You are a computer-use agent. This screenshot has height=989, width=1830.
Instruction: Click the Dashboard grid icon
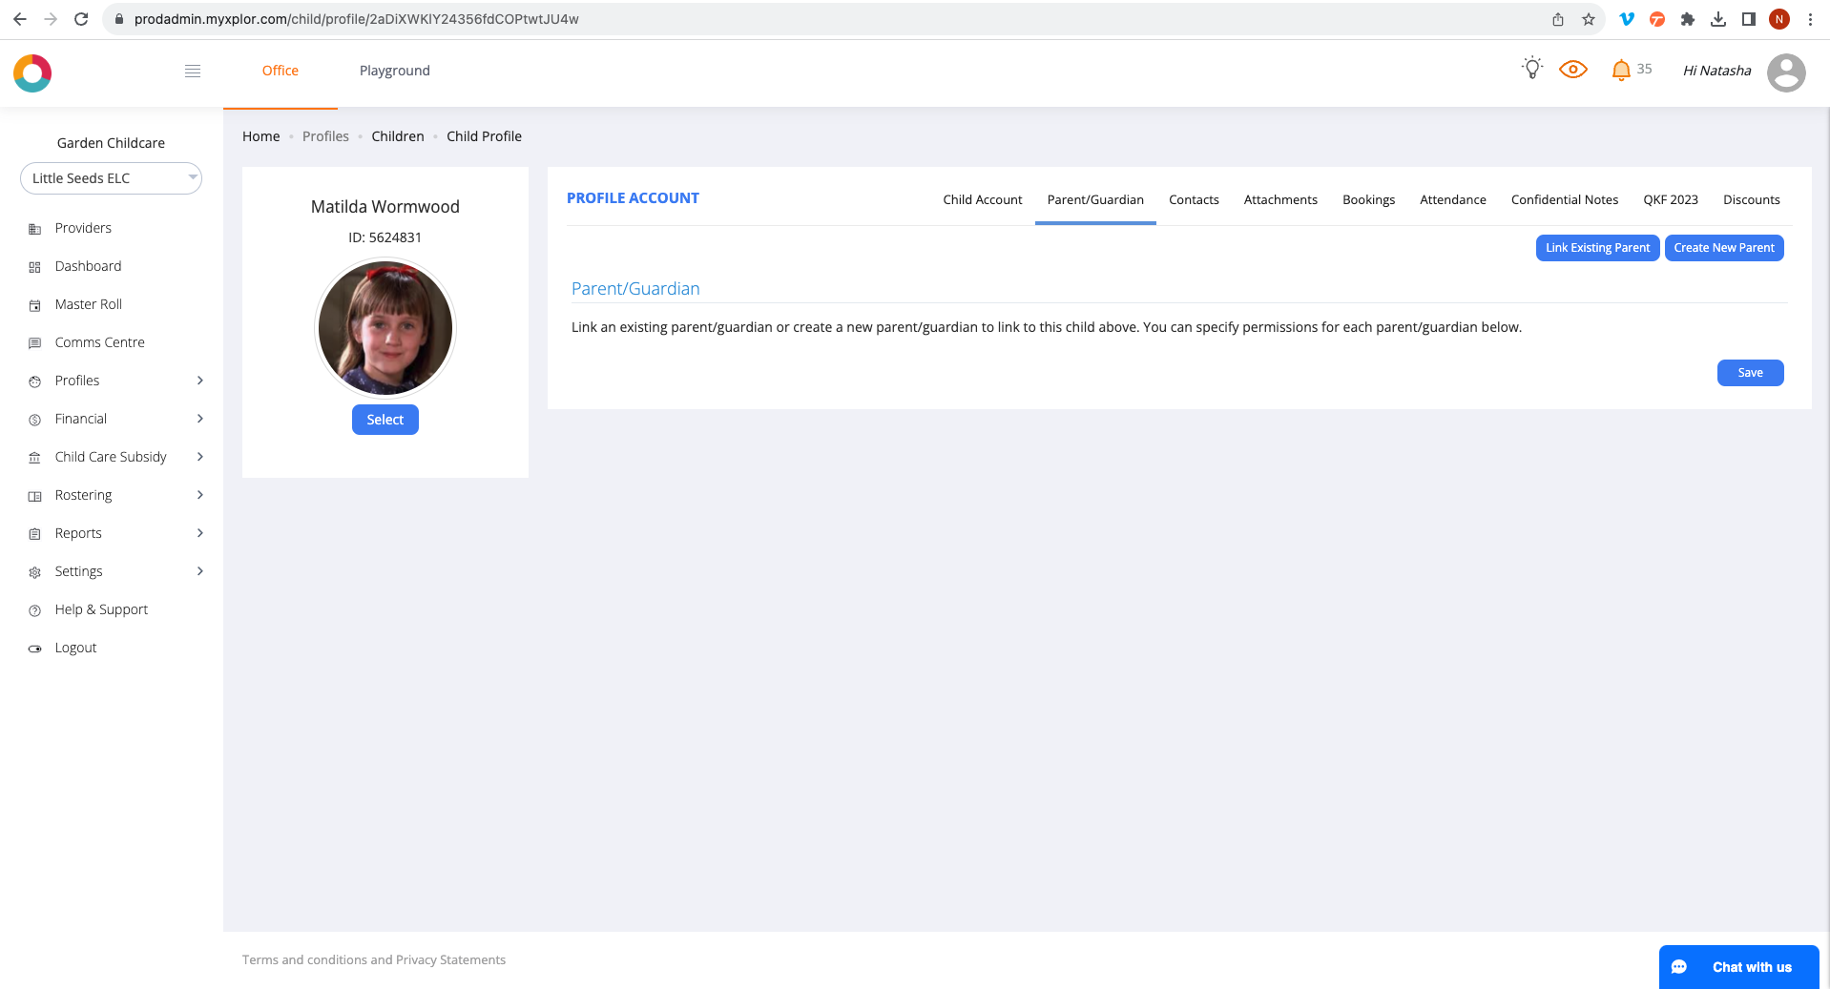point(35,267)
